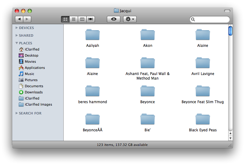Open the Pictures sidebar location
Screen dimensions: 245x165
point(31,80)
